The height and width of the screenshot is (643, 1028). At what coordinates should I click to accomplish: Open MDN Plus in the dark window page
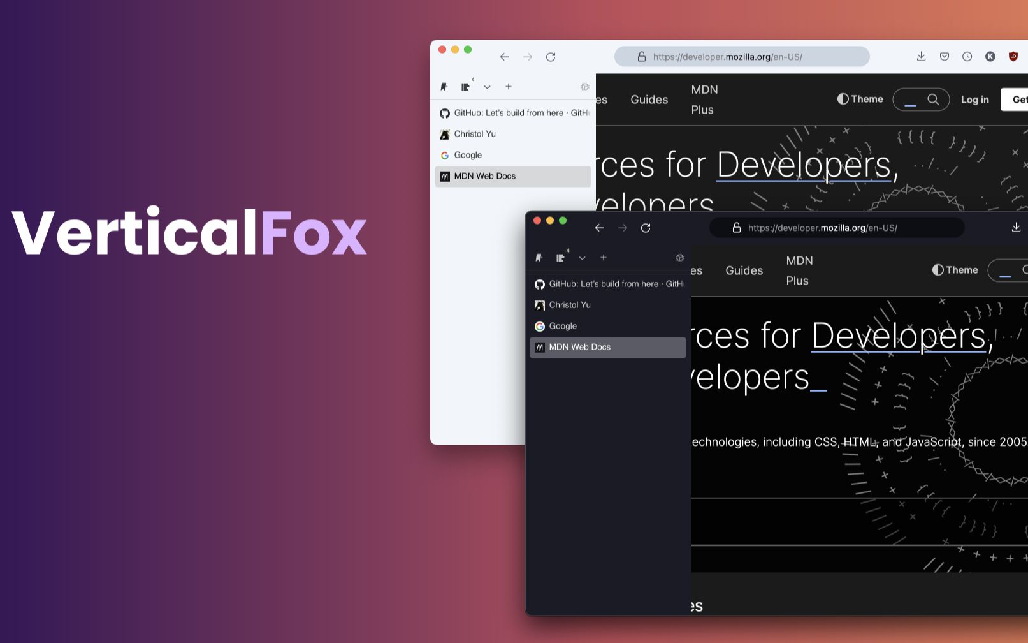click(x=799, y=270)
